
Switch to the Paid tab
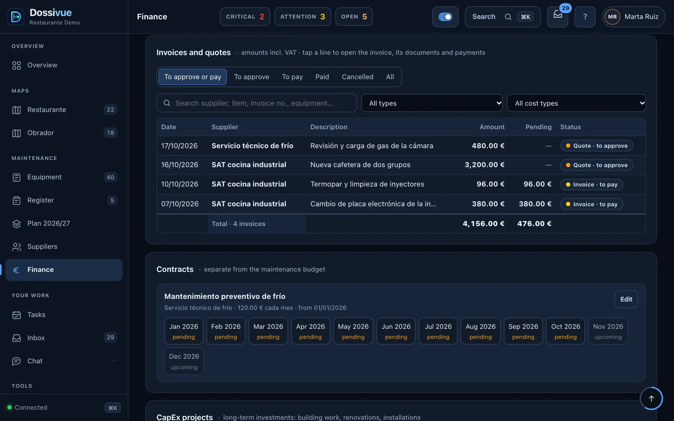pos(322,77)
